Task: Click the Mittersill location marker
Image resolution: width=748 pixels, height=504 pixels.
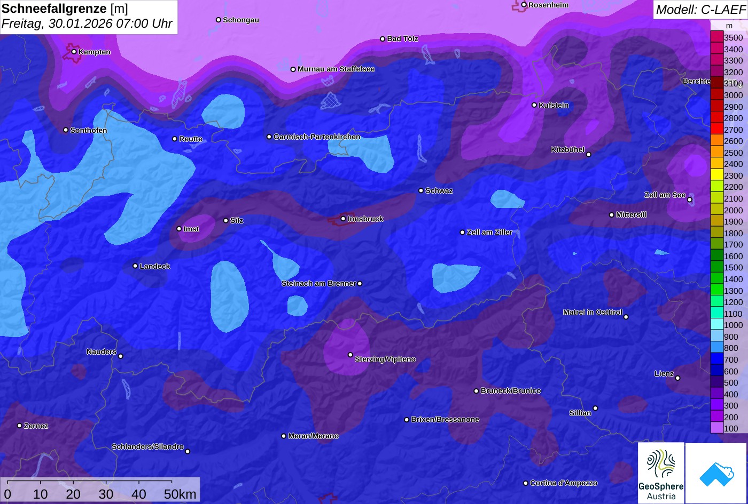Action: pos(612,215)
